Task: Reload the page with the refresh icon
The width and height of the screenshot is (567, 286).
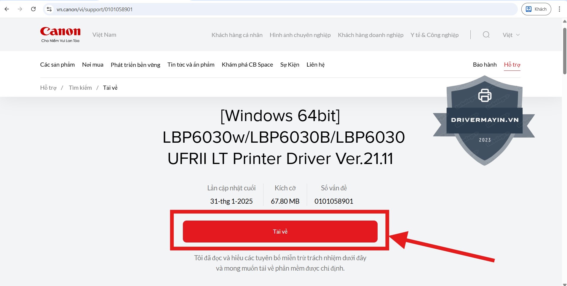Action: coord(33,9)
